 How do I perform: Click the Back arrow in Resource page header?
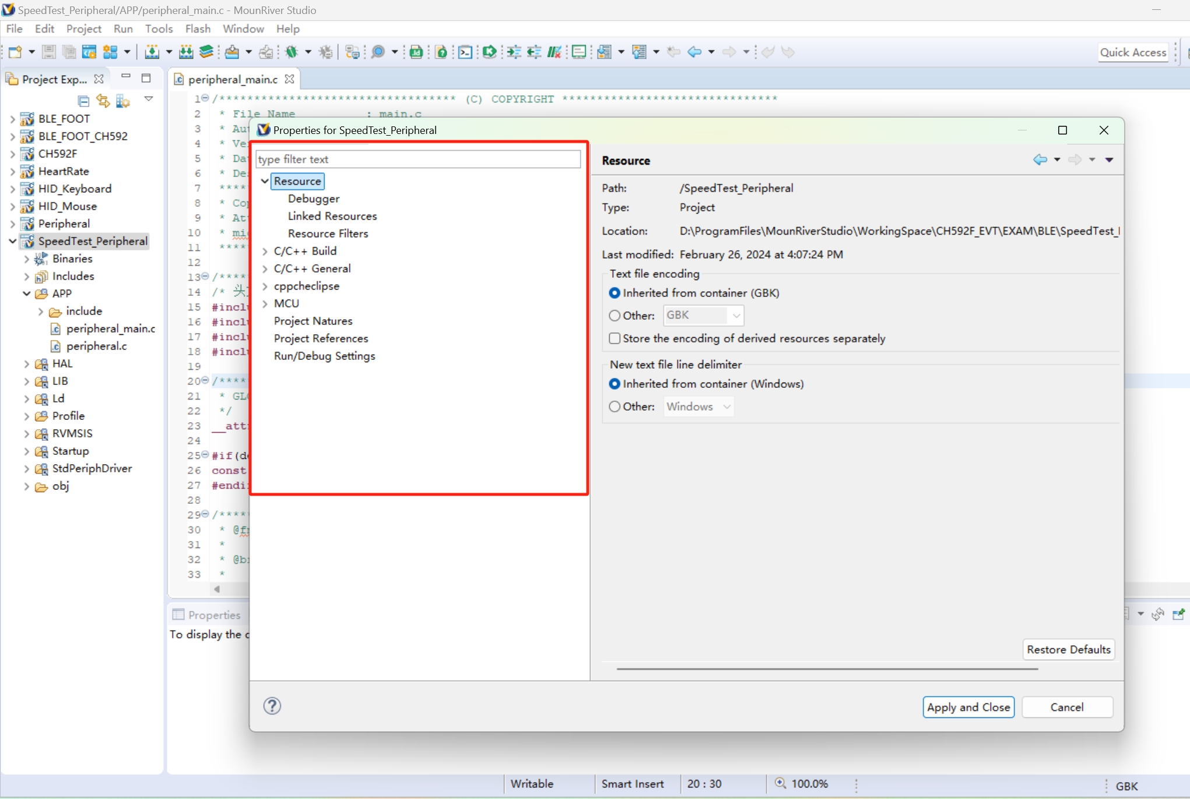[x=1040, y=160]
